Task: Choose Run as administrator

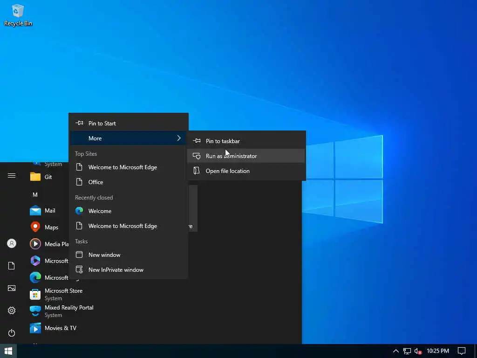Action: click(x=246, y=156)
